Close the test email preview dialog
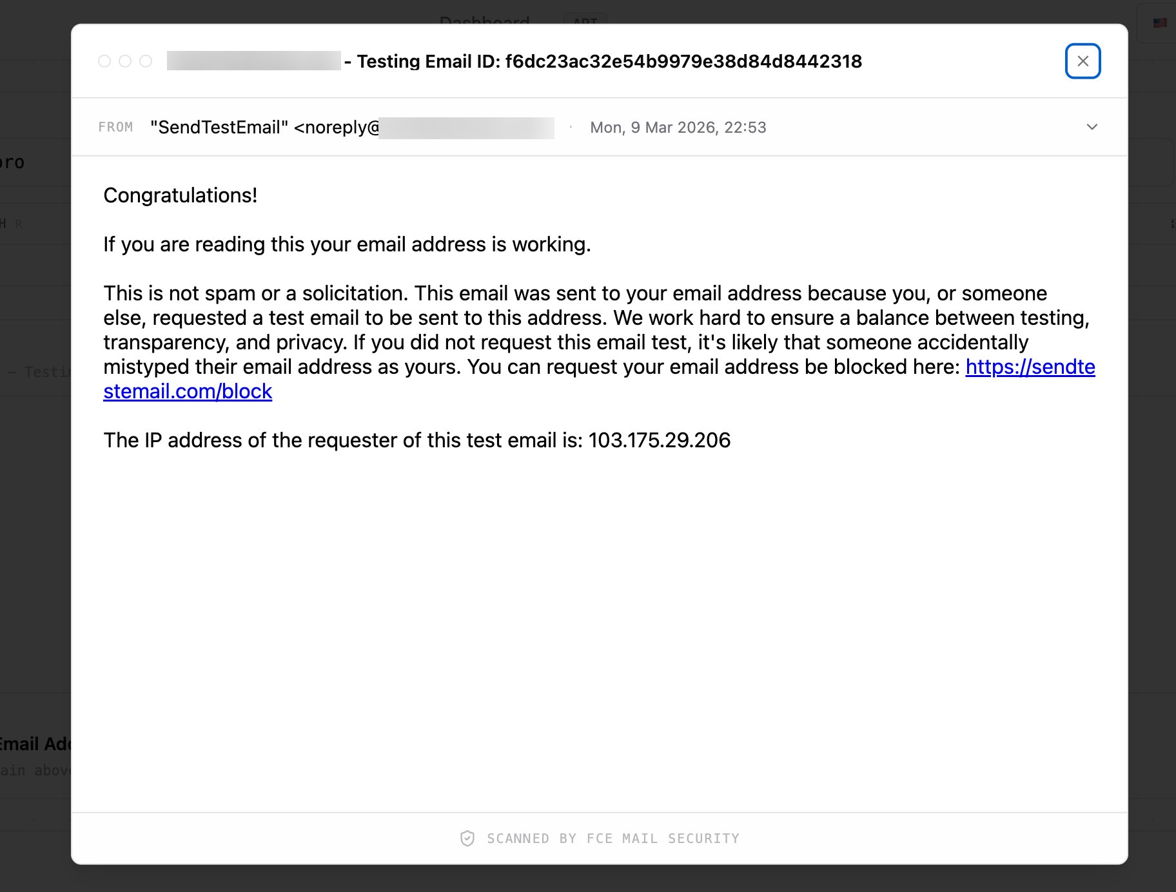The height and width of the screenshot is (892, 1176). click(x=1083, y=61)
